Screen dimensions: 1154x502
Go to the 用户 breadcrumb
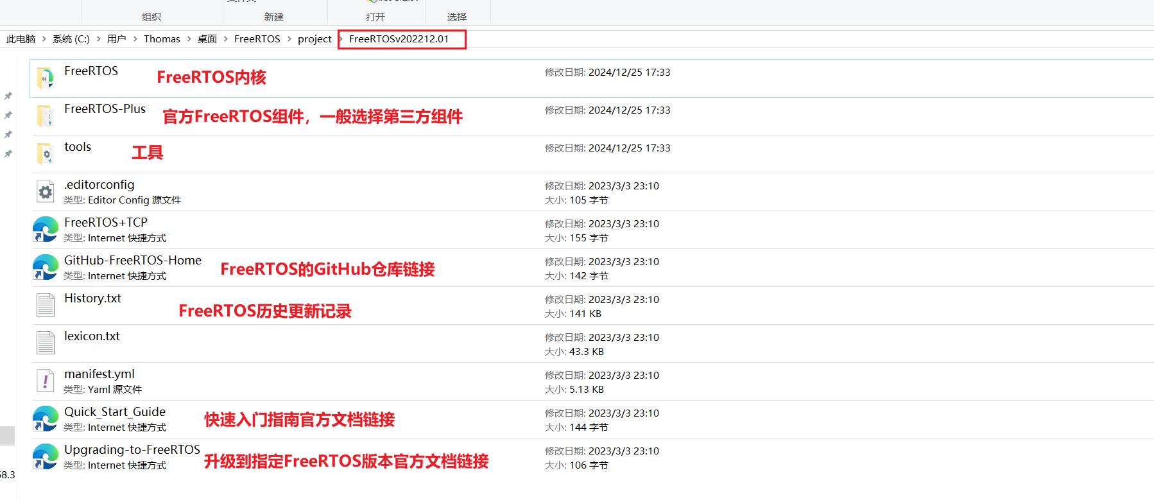(116, 39)
